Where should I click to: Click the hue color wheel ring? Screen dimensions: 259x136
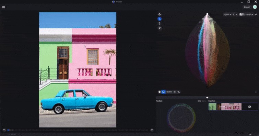click(181, 118)
